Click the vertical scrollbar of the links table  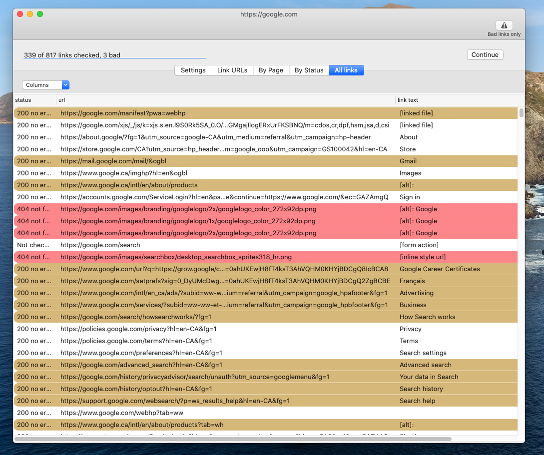521,113
